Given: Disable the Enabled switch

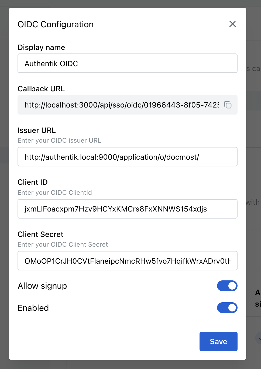Looking at the screenshot, I should tap(227, 308).
